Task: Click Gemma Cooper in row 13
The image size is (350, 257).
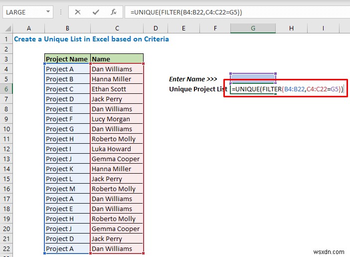Action: point(117,159)
